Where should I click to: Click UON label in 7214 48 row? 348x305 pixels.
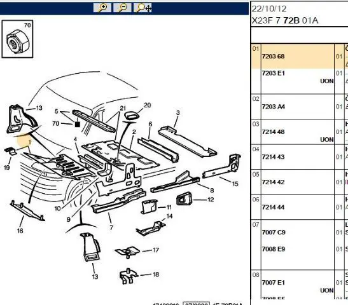coord(327,140)
